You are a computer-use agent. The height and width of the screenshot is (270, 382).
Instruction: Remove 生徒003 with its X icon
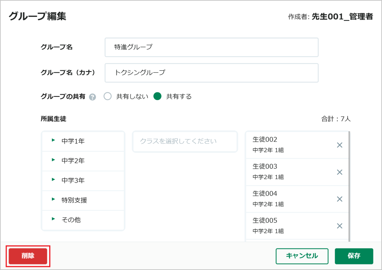[339, 172]
